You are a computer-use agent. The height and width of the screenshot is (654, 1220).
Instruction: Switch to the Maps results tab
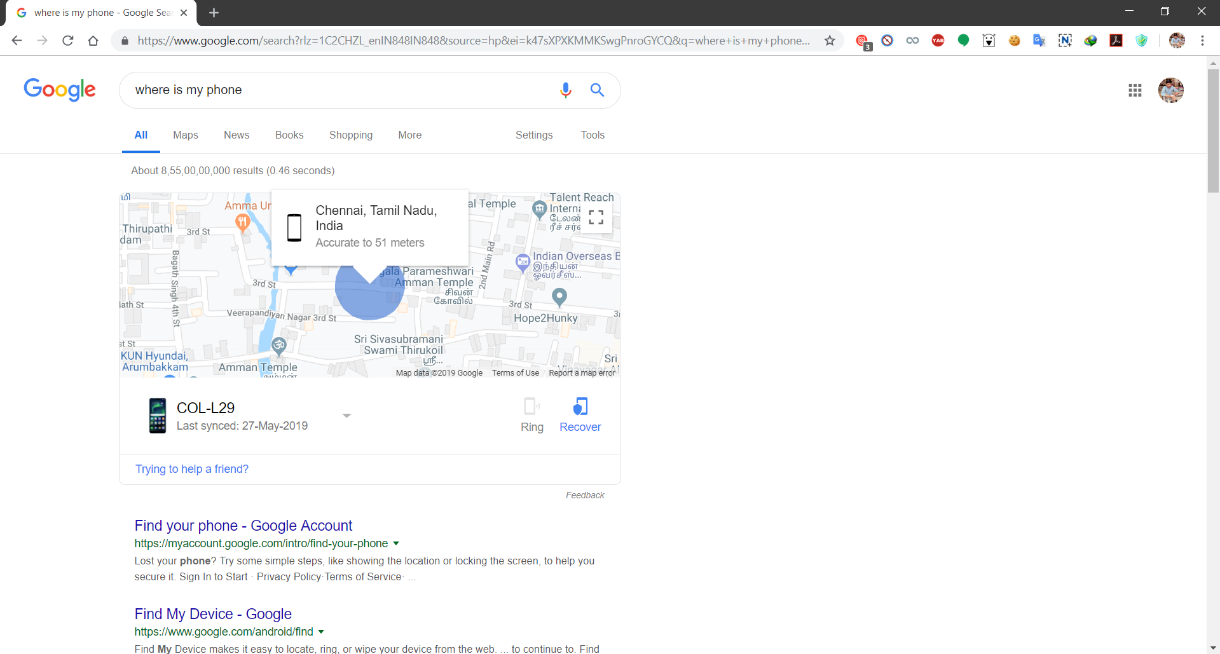click(185, 135)
